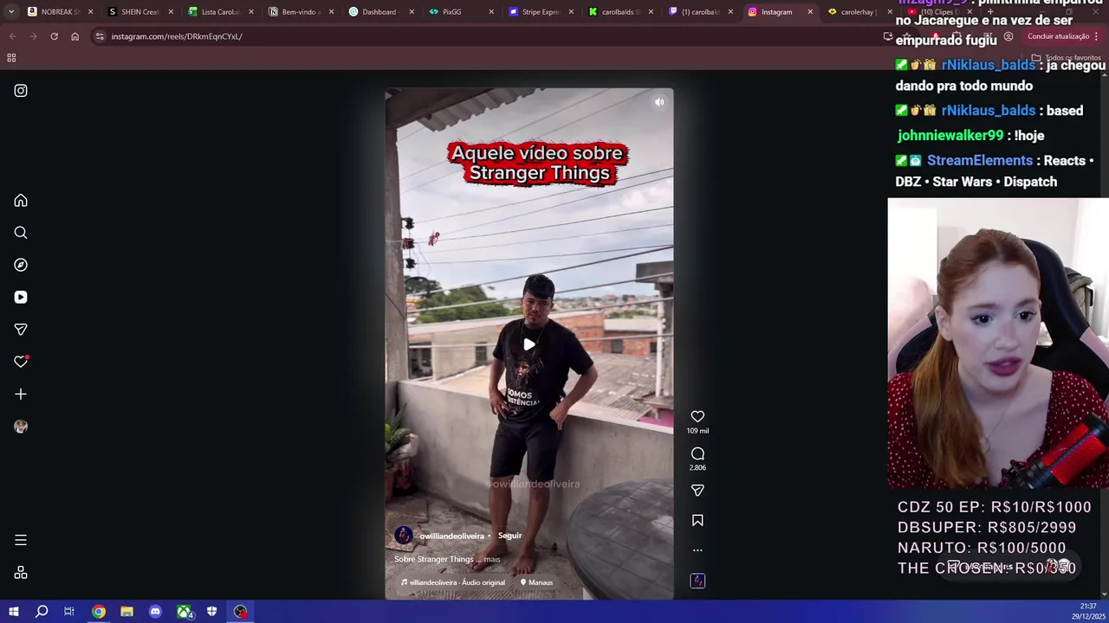Screen dimensions: 1109x623
Task: Open Task View on taskbar
Action: [69, 612]
